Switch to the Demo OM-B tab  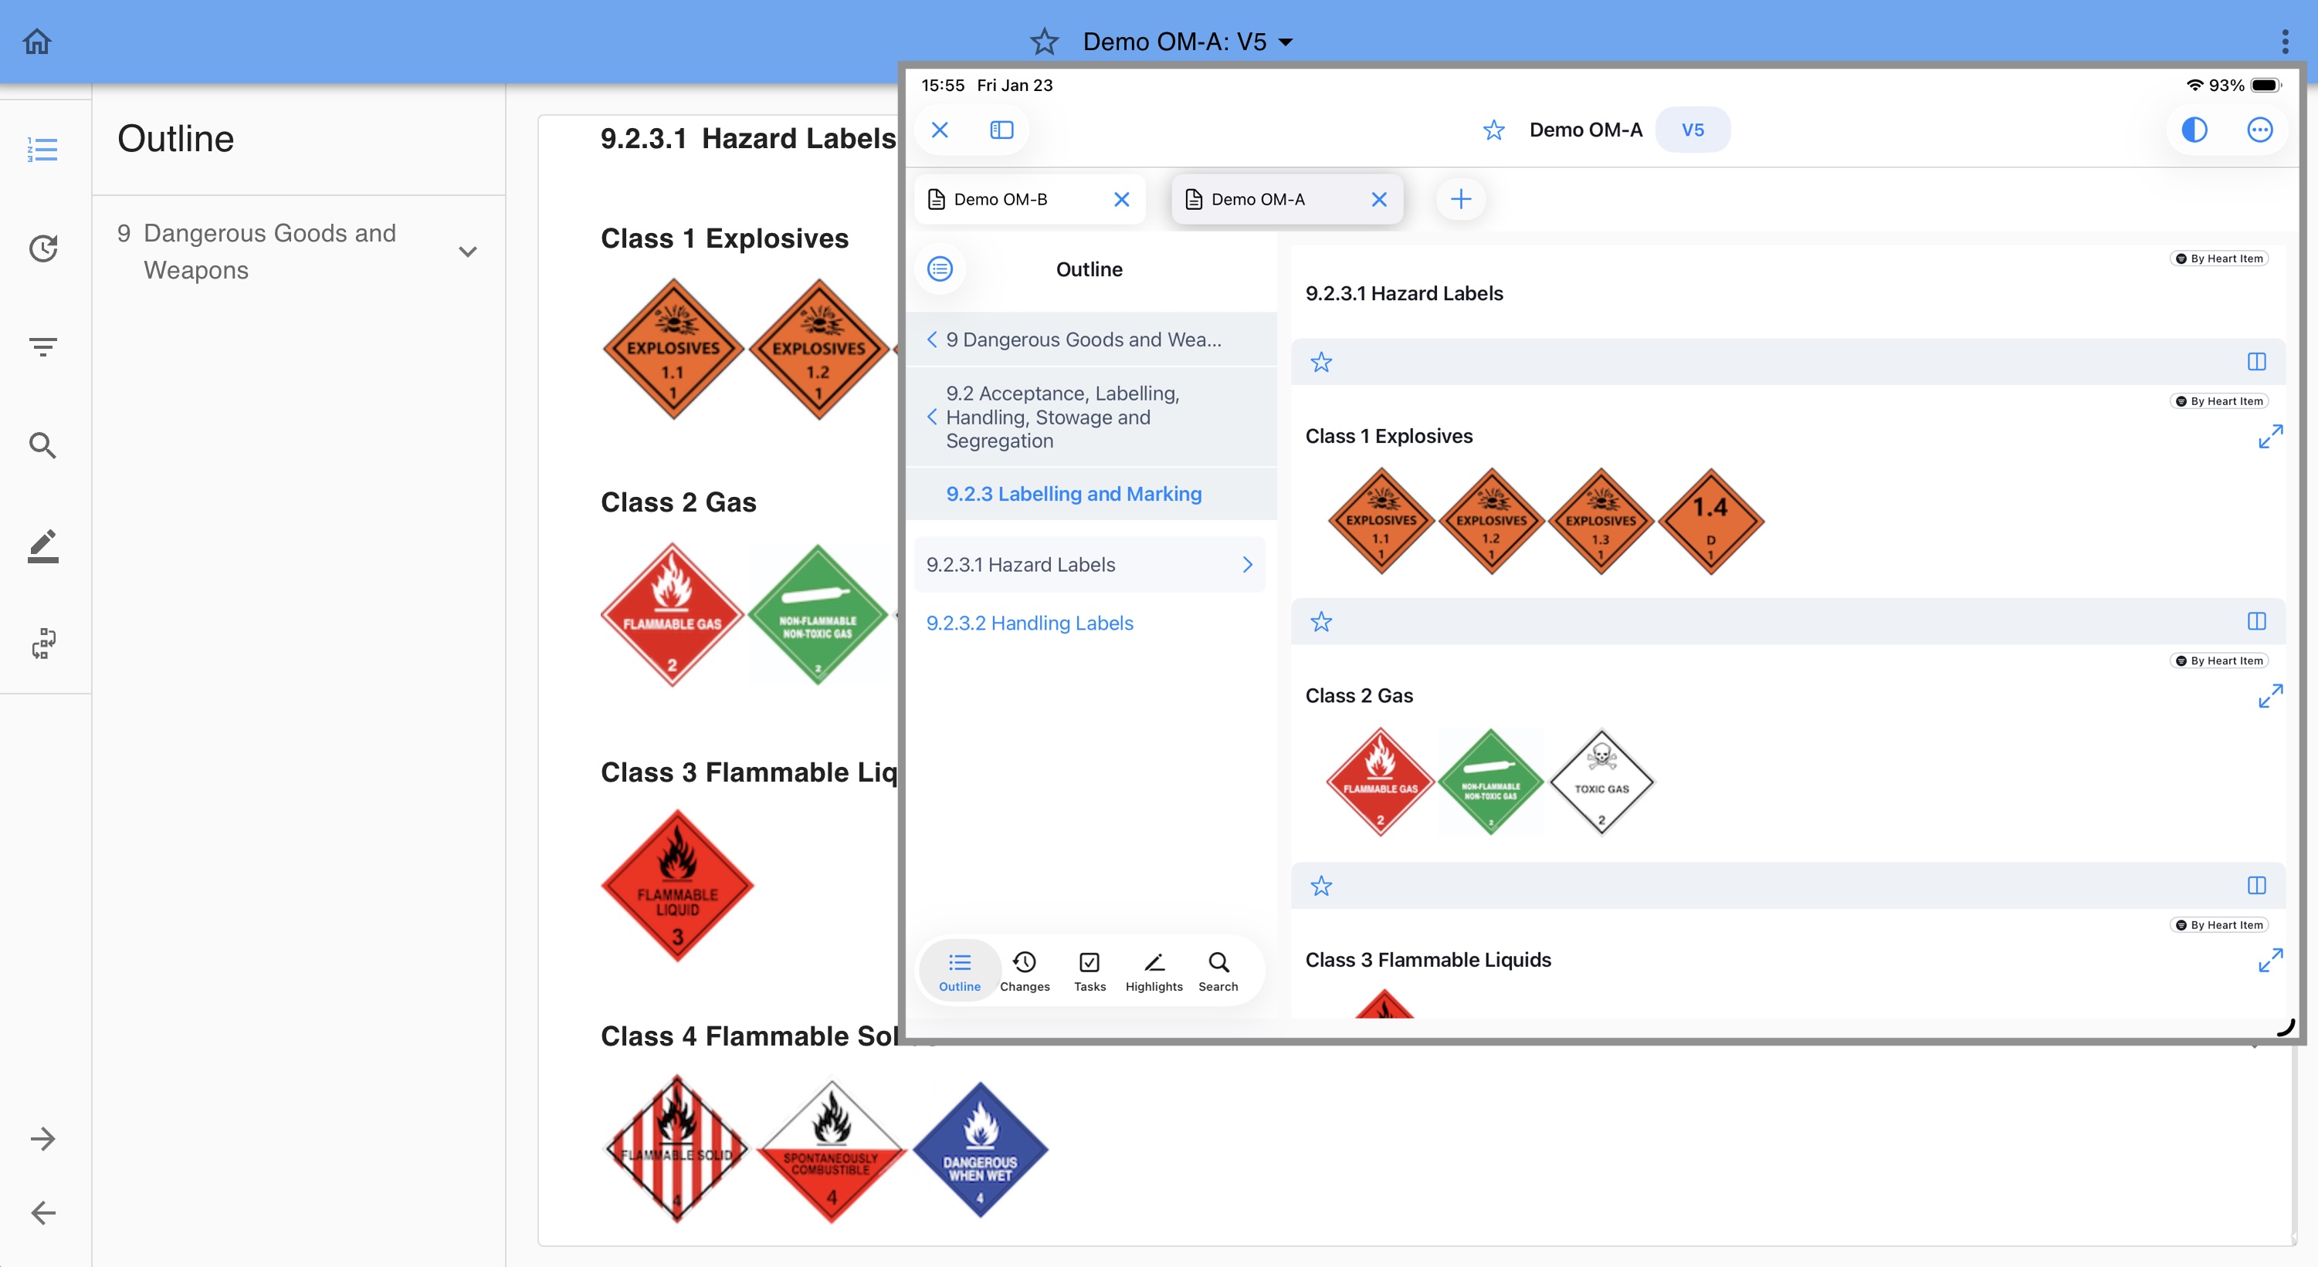1001,200
